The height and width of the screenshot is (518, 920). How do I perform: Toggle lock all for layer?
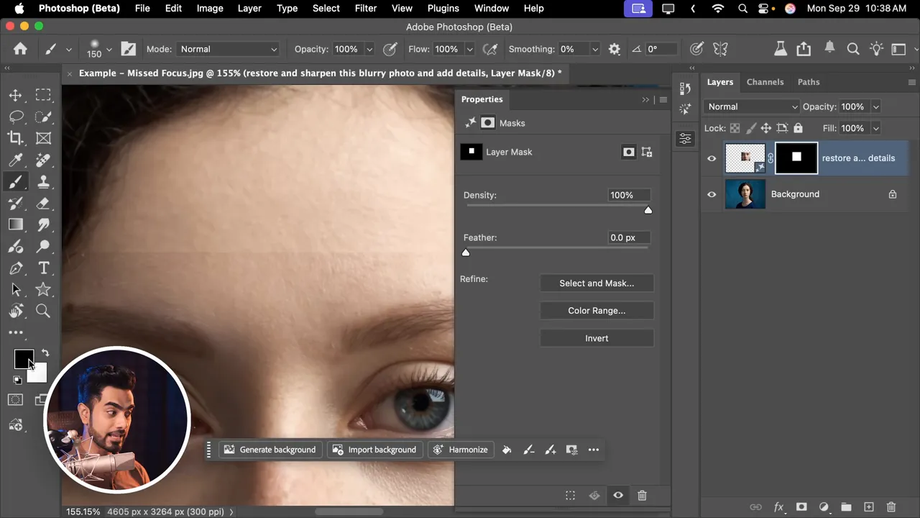[x=798, y=128]
